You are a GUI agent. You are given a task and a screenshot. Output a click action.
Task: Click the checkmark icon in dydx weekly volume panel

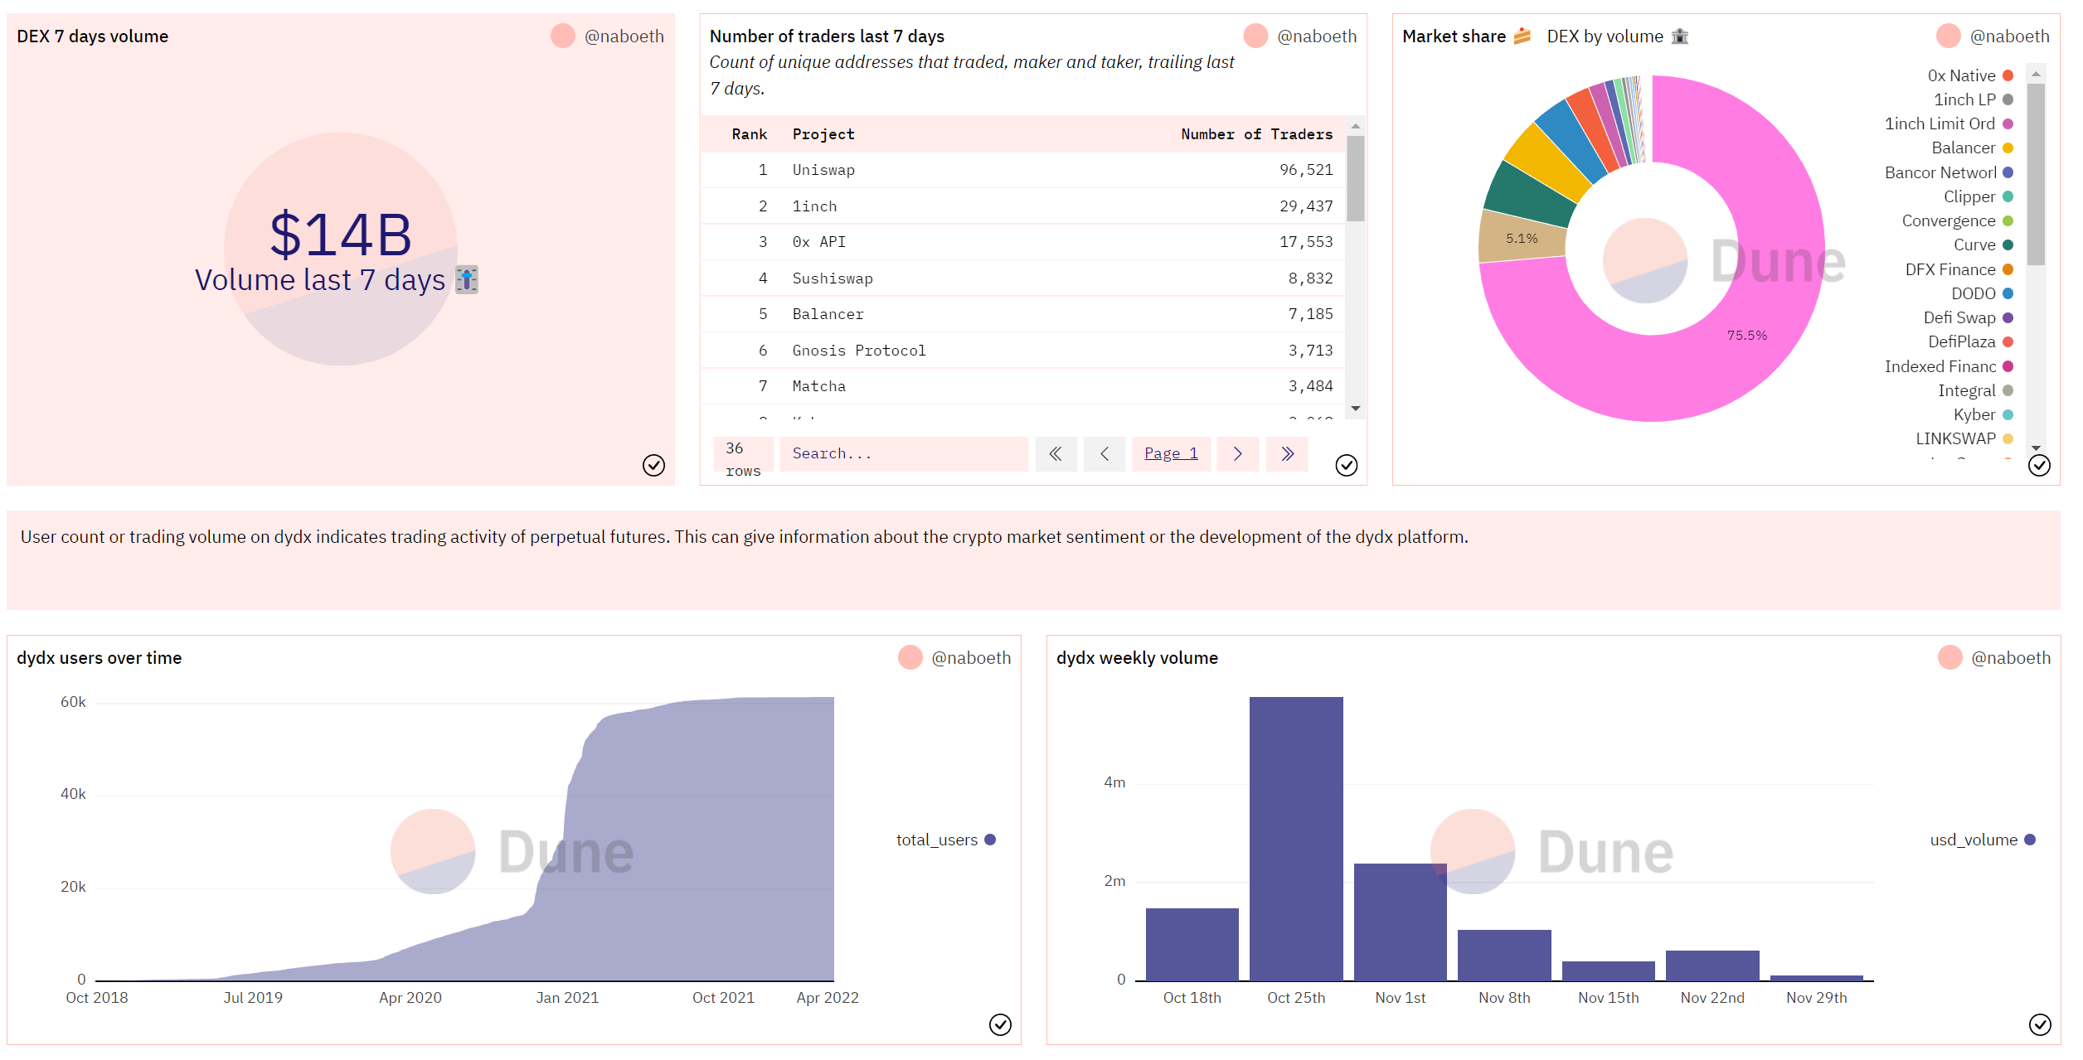[x=2040, y=1024]
